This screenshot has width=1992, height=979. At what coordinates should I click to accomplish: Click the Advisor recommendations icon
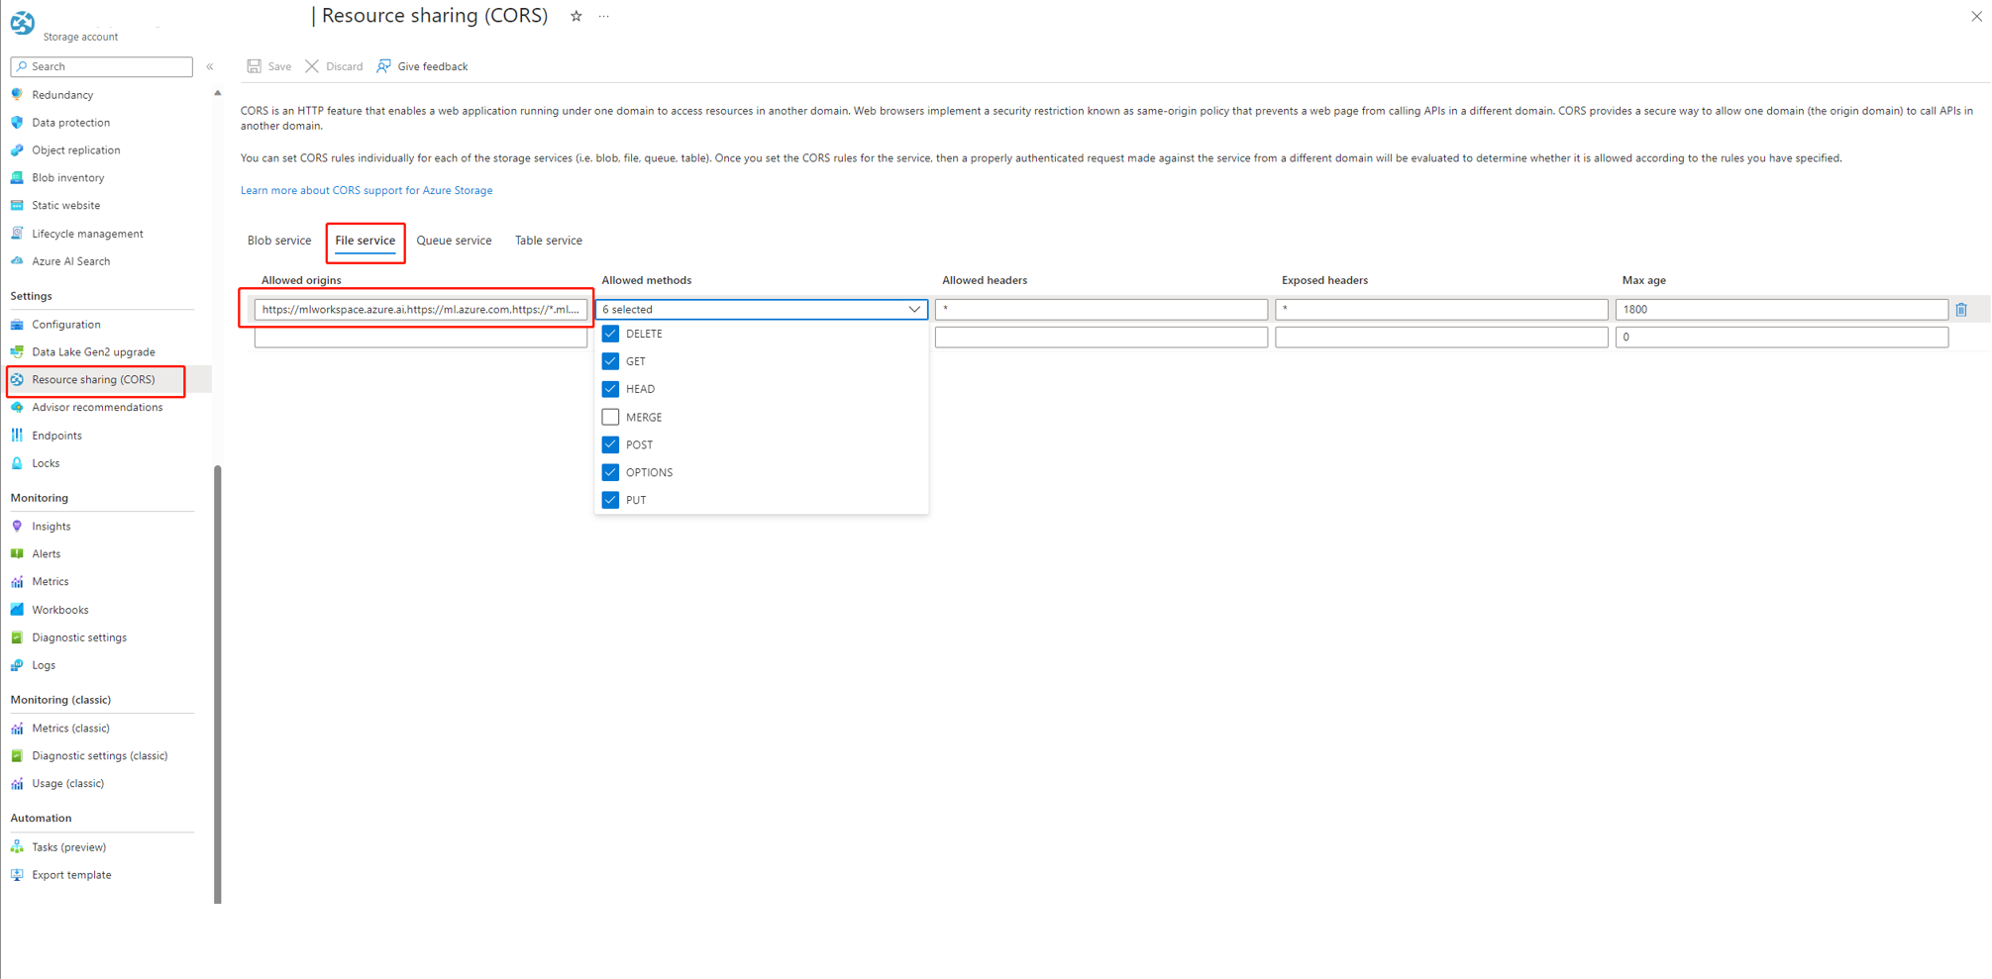pos(17,408)
